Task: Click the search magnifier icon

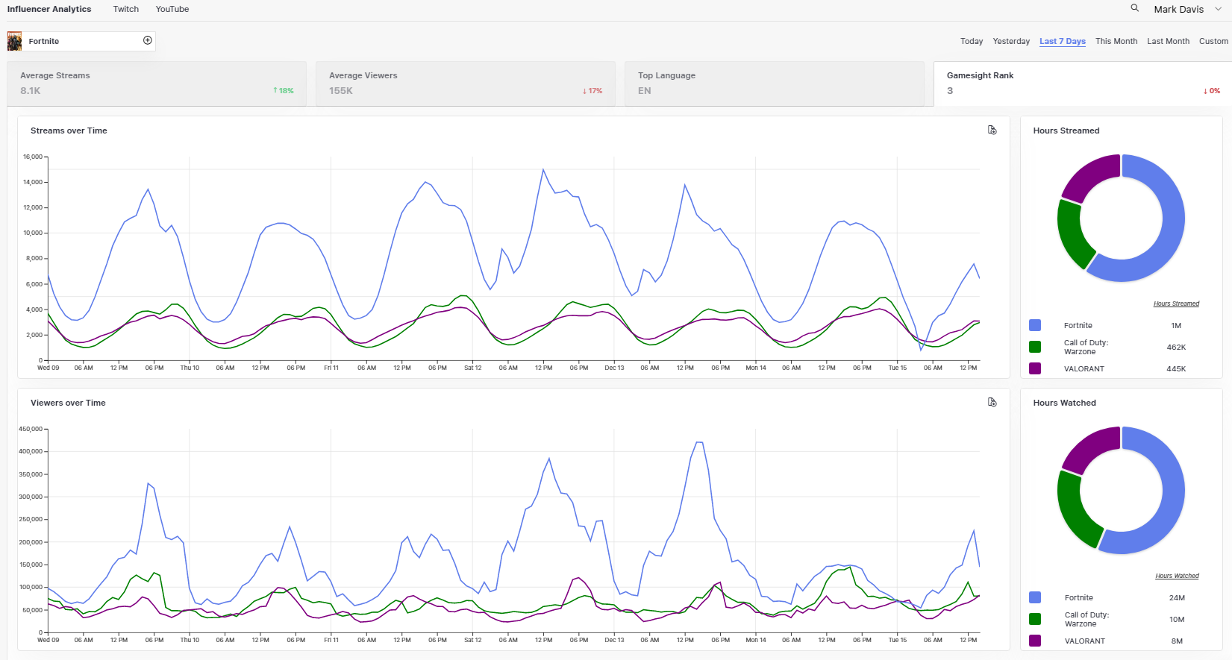Action: 1134,8
